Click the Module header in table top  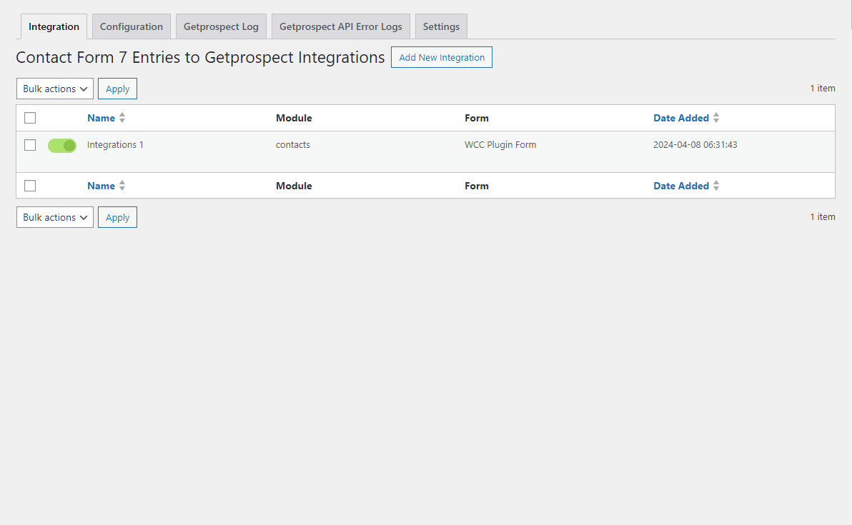click(x=294, y=118)
